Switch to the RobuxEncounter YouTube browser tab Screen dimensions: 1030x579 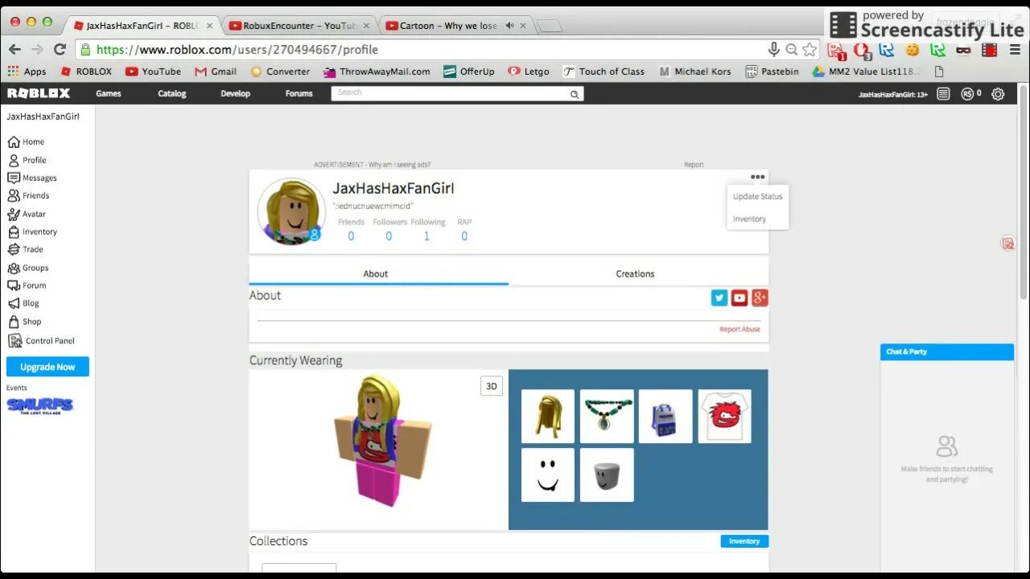click(x=299, y=26)
